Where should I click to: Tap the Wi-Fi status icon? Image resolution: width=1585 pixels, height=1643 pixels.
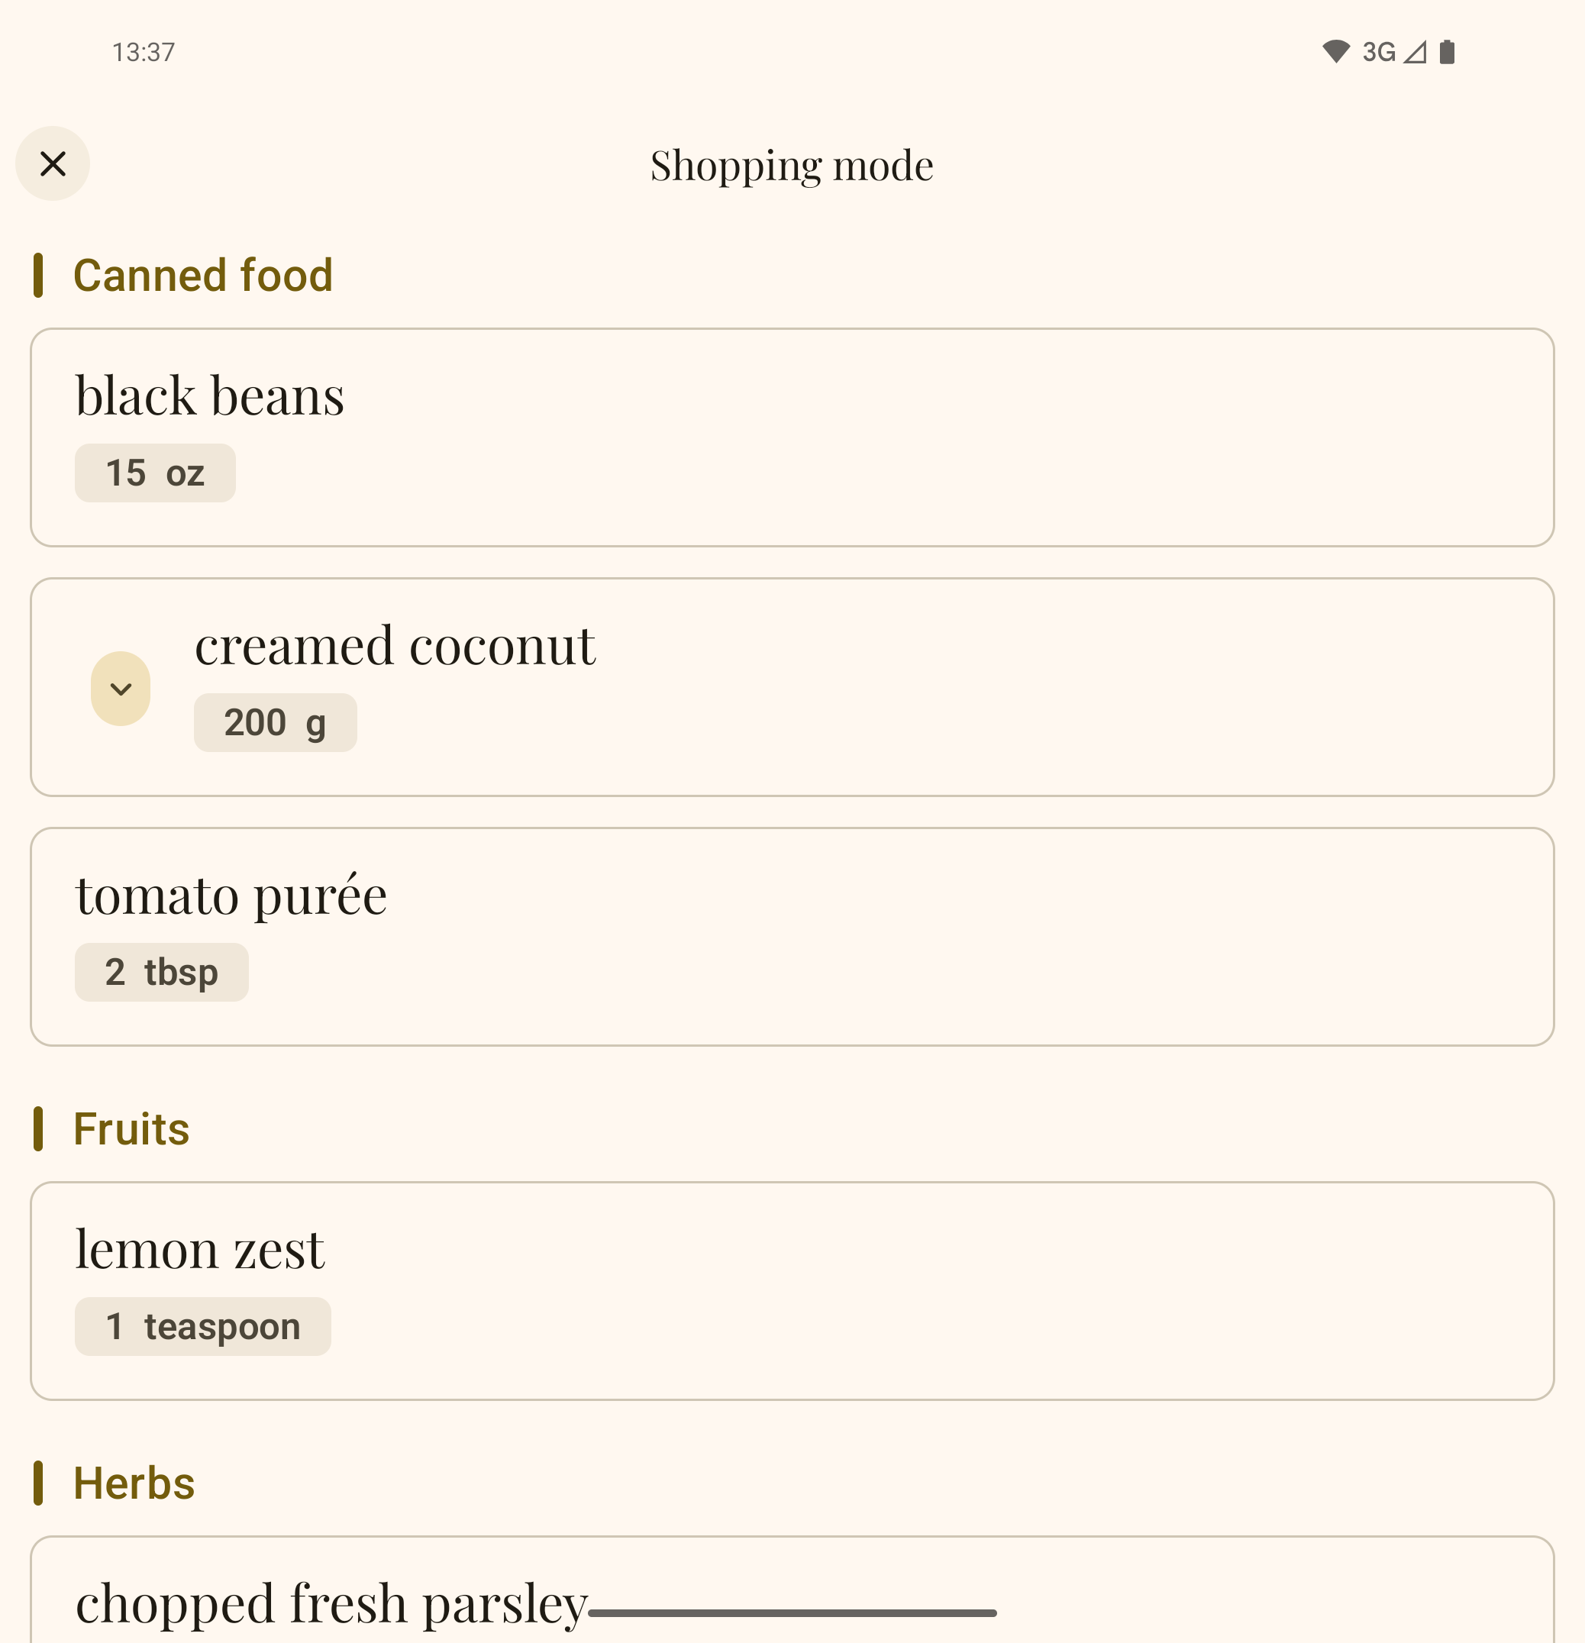tap(1335, 52)
